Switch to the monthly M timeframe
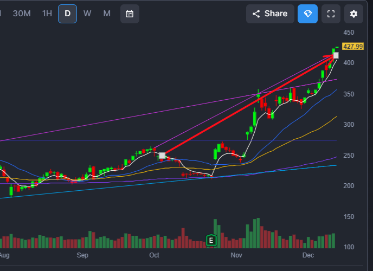The height and width of the screenshot is (271, 373). (x=107, y=14)
